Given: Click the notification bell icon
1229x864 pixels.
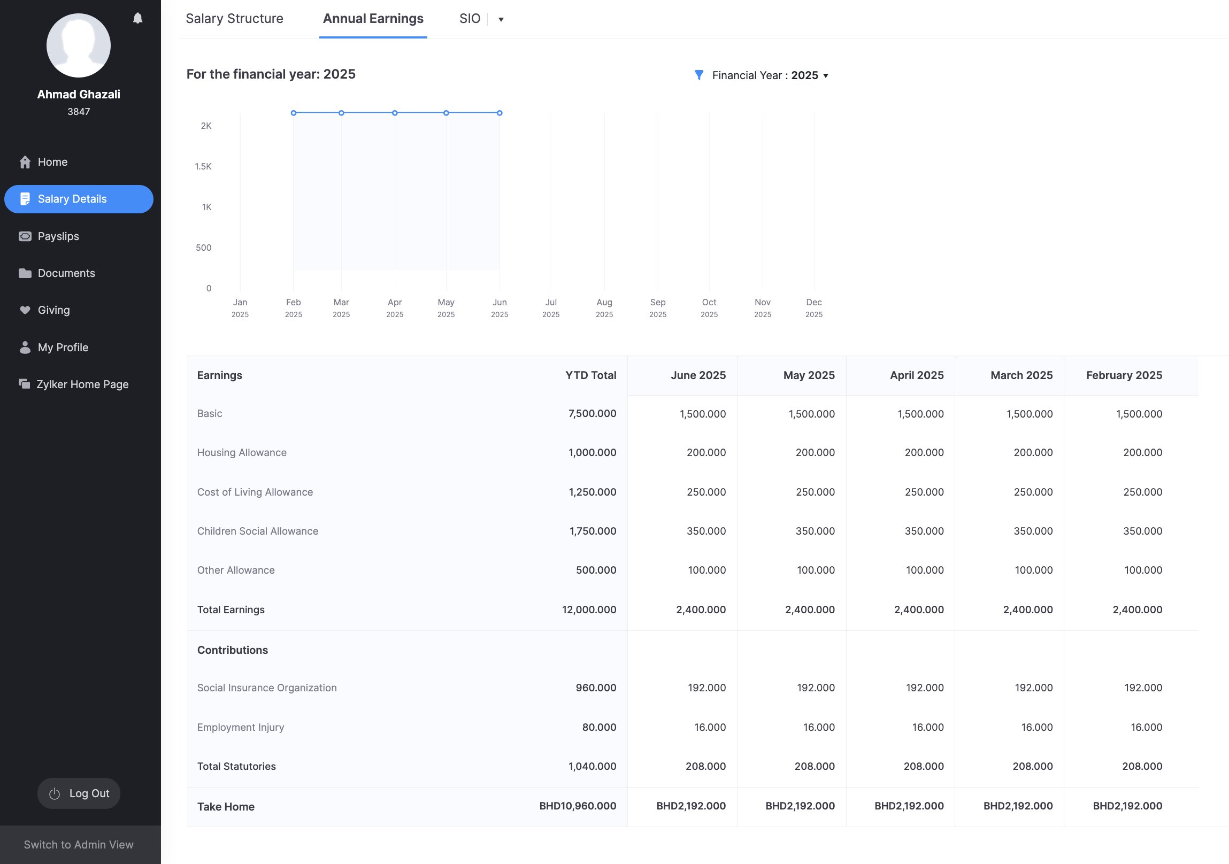Looking at the screenshot, I should click(137, 18).
